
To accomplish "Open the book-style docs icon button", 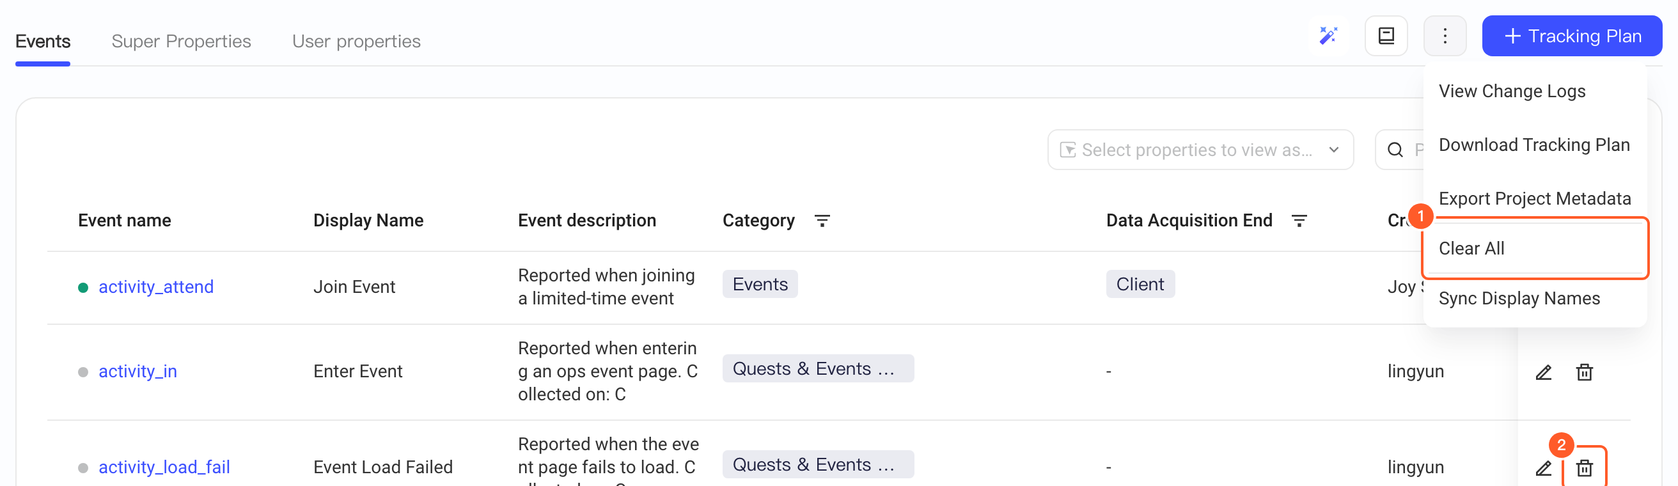I will pos(1386,36).
